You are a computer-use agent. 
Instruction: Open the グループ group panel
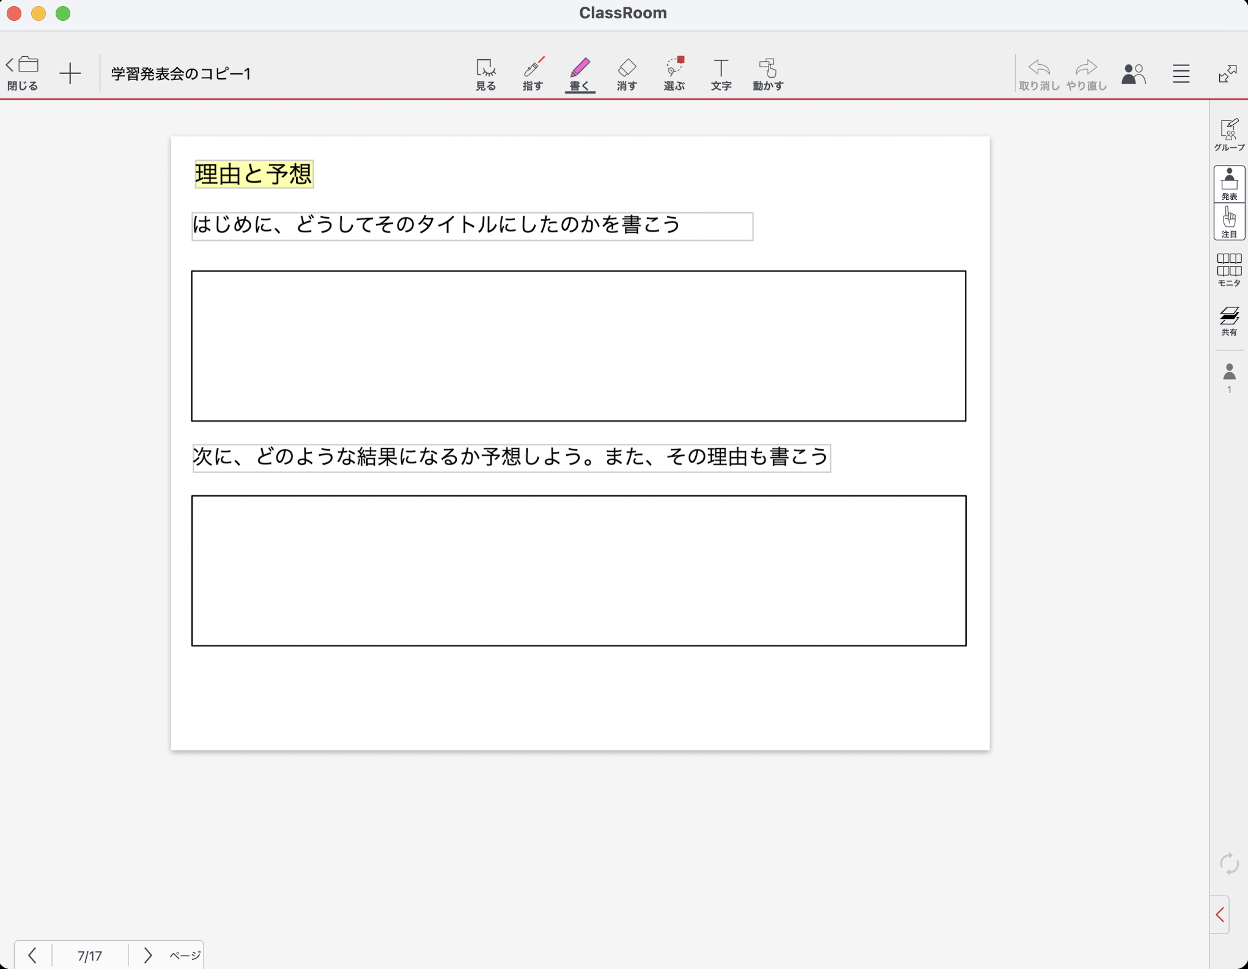point(1228,135)
